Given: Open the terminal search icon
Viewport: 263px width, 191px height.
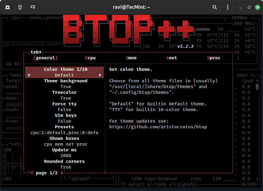Looking at the screenshot, I should 215,7.
